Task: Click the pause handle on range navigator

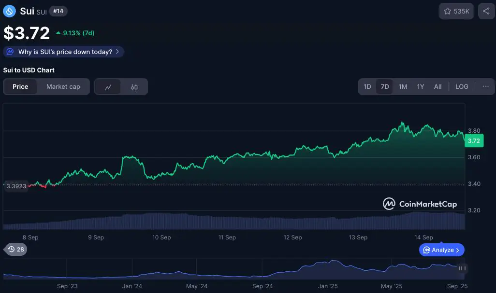Action: point(462,268)
